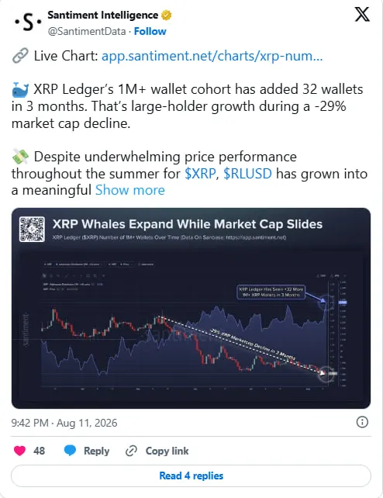The width and height of the screenshot is (383, 498).
Task: Open Read 4 replies
Action: point(191,476)
